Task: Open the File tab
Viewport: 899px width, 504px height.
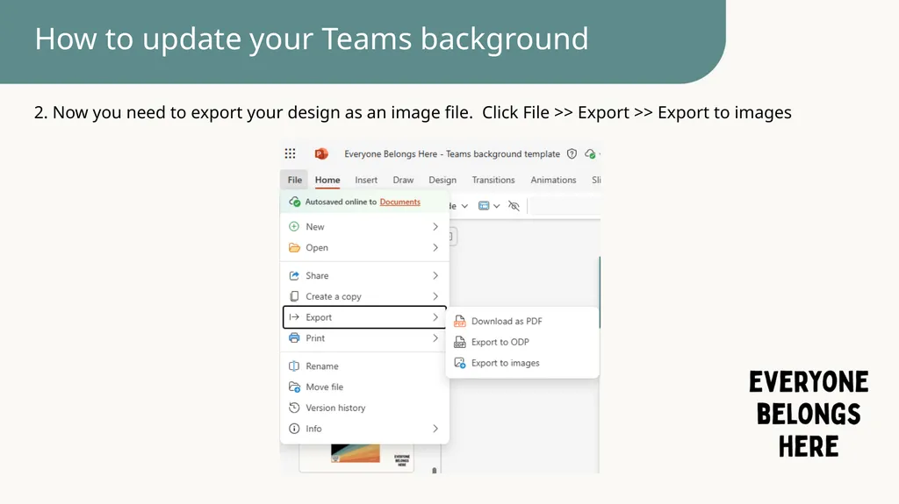Action: click(295, 180)
